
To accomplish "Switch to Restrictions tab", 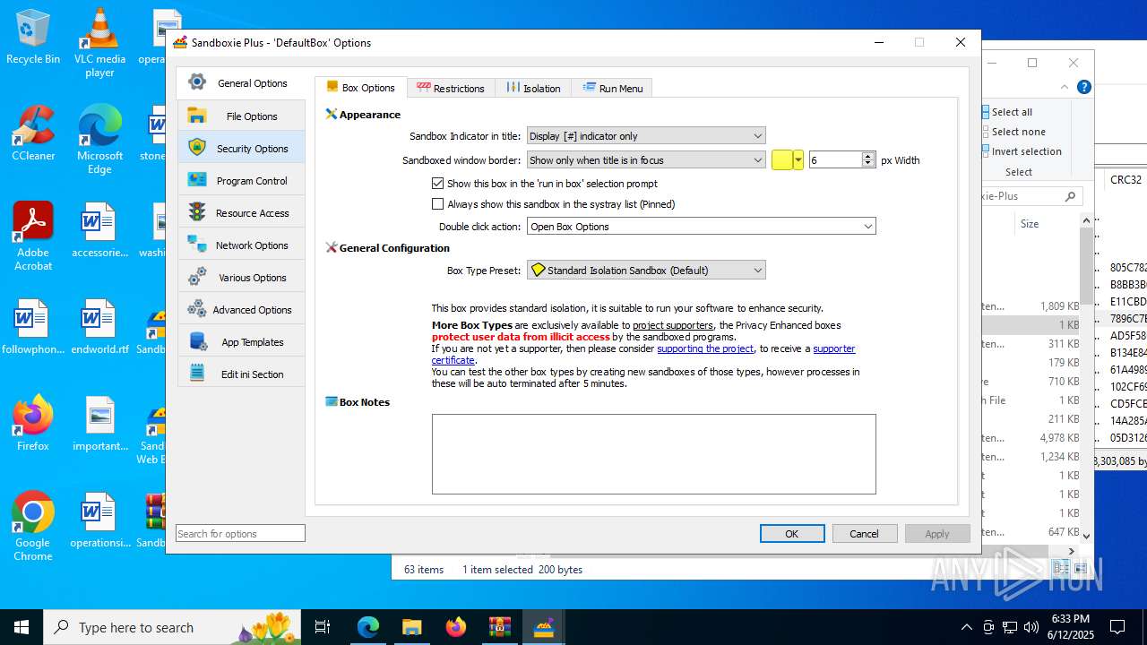I will tap(451, 88).
